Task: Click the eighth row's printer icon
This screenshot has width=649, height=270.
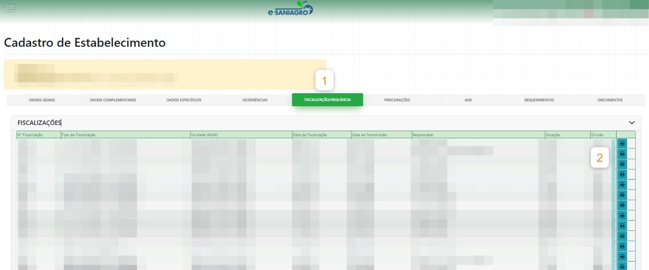Action: coord(622,215)
